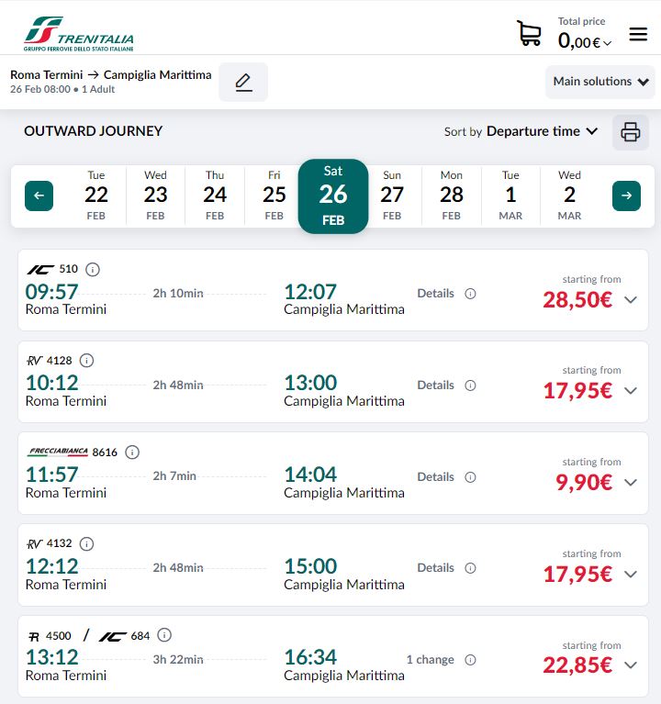Open info icon next to 1 change

471,660
